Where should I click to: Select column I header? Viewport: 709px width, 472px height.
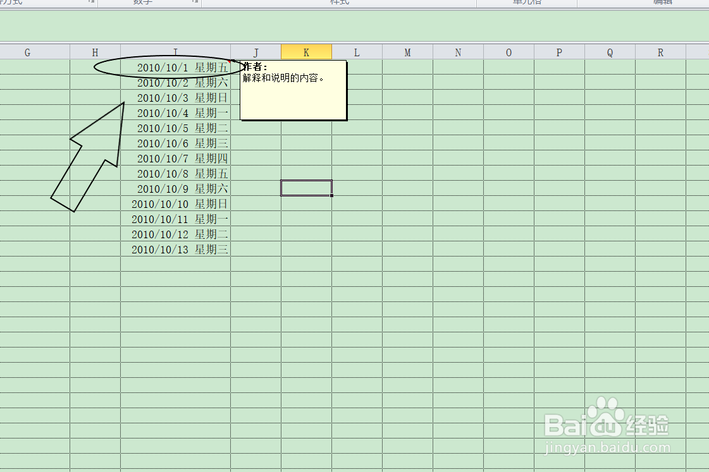pos(175,52)
